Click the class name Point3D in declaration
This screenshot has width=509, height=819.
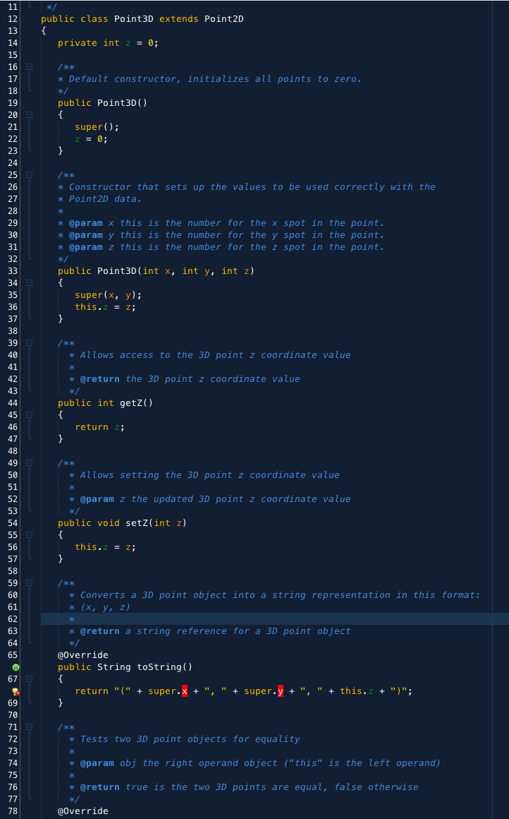(134, 19)
